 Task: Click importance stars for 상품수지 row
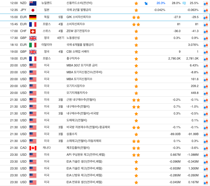pyautogui.click(x=136, y=134)
